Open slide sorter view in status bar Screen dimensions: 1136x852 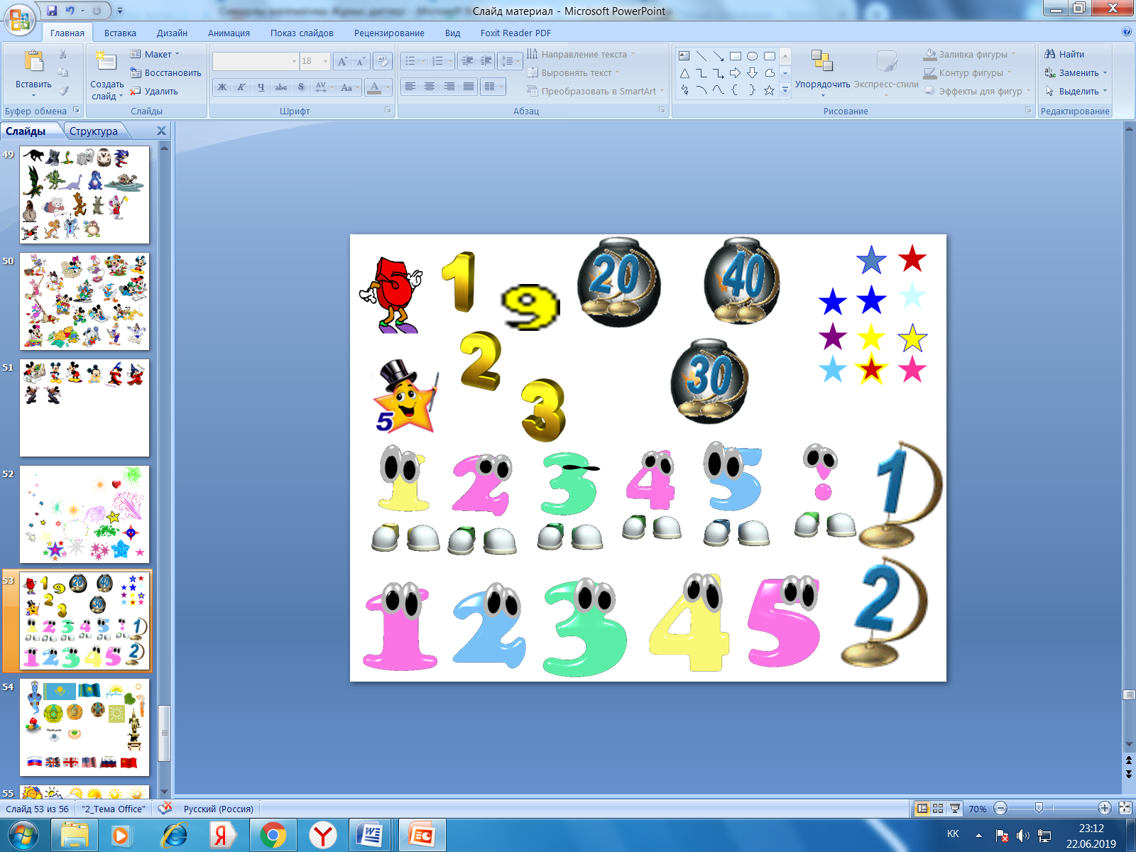[938, 809]
